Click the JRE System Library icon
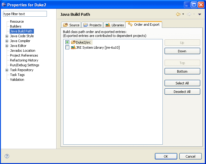Screen dimensions: 206x164 73,48
